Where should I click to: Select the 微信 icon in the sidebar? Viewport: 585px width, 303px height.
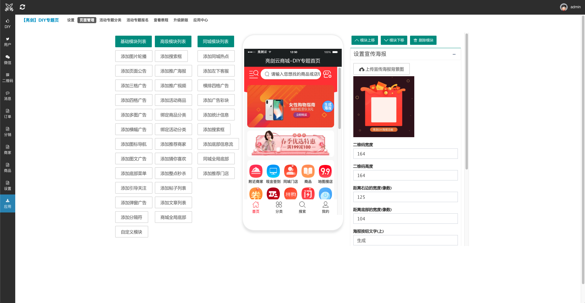(x=7, y=59)
